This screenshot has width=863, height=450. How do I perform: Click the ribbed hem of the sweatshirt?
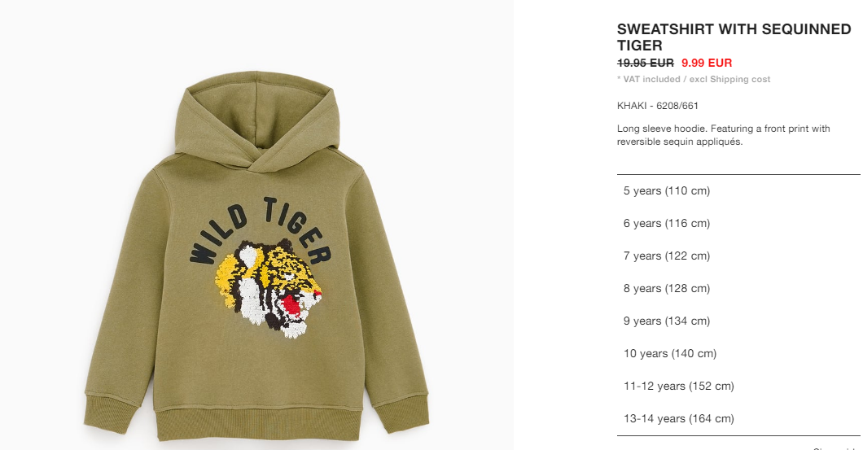pos(258,425)
